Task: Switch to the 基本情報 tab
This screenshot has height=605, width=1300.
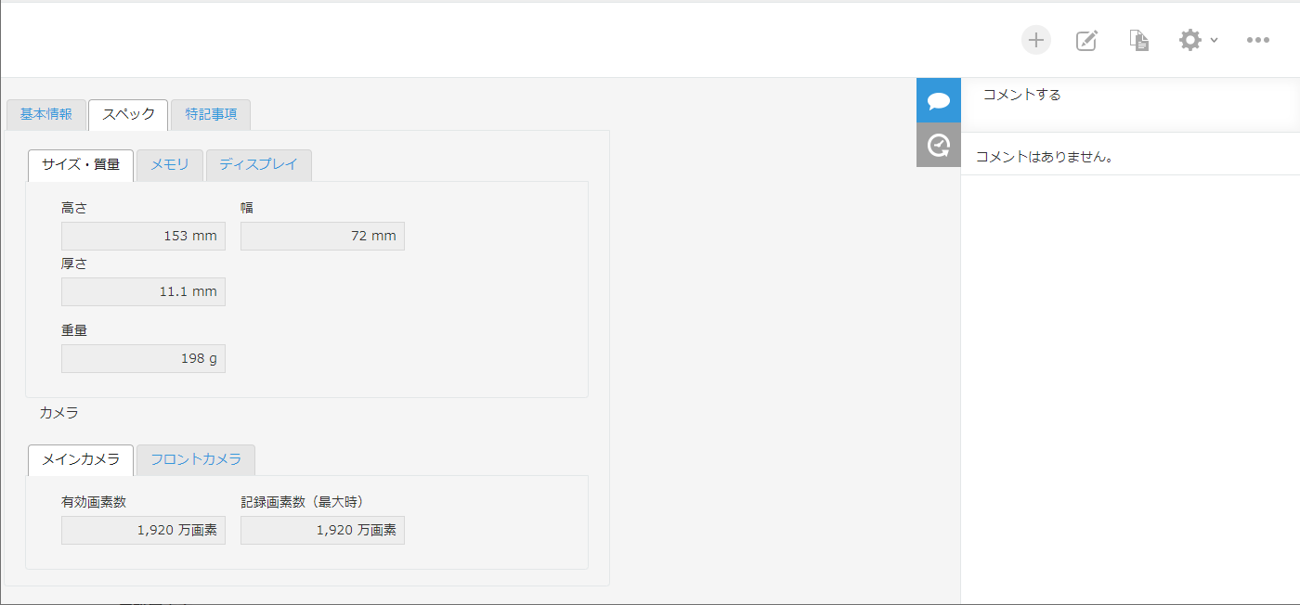Action: click(x=46, y=114)
